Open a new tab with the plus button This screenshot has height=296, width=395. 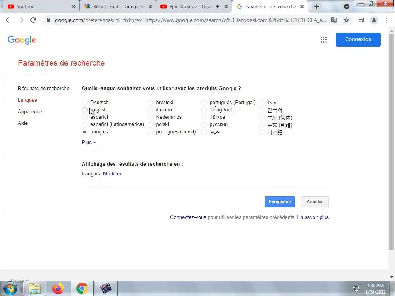317,7
